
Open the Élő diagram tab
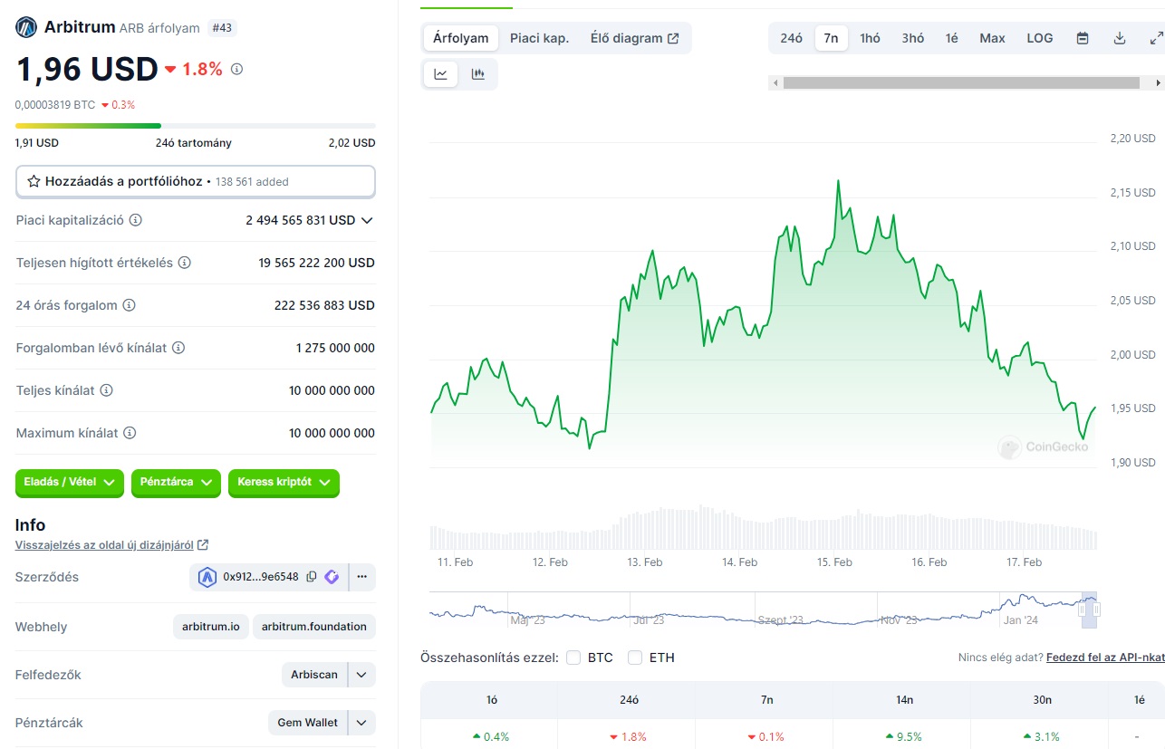pos(634,38)
